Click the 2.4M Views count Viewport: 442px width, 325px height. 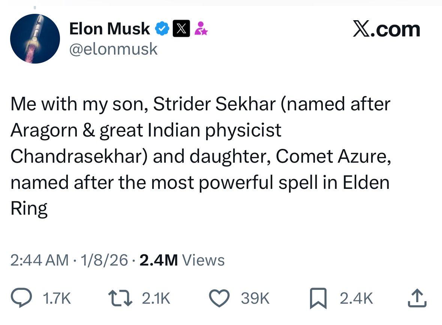pos(182,260)
